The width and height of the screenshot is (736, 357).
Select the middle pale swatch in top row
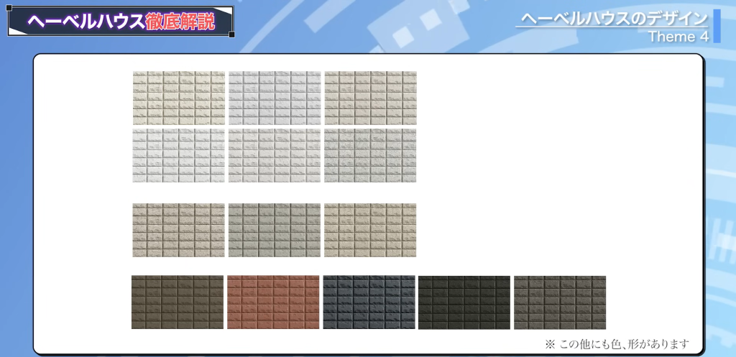coord(275,98)
